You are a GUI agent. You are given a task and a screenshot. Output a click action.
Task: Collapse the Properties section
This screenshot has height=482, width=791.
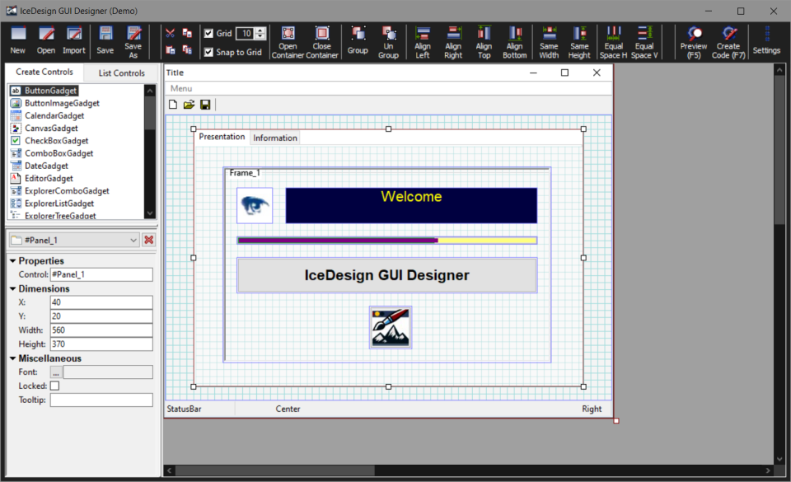coord(12,260)
